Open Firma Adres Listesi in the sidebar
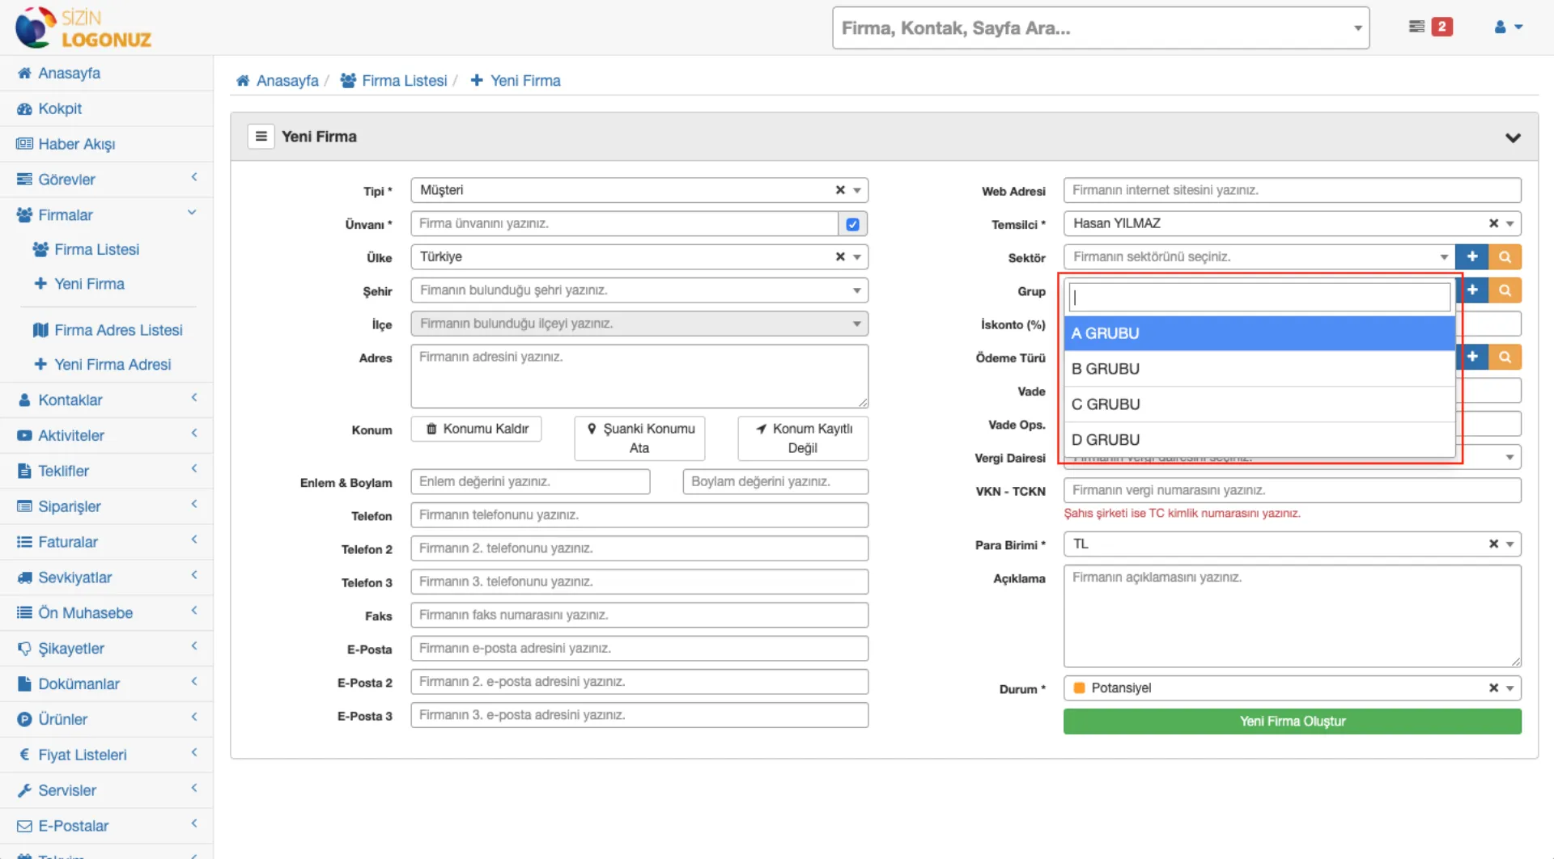 [118, 330]
